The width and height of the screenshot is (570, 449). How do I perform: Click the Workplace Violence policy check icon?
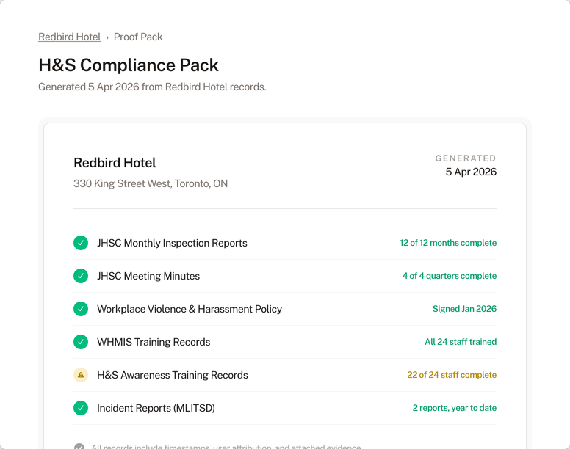pos(81,309)
